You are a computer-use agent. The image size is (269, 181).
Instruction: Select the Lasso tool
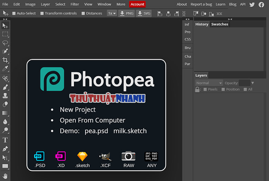[5, 43]
